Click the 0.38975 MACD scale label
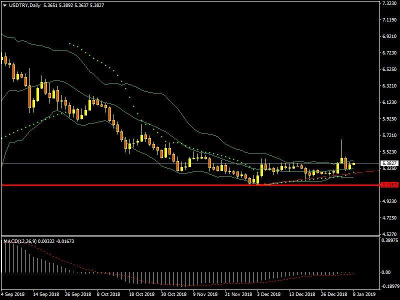400x300 pixels. (389, 240)
